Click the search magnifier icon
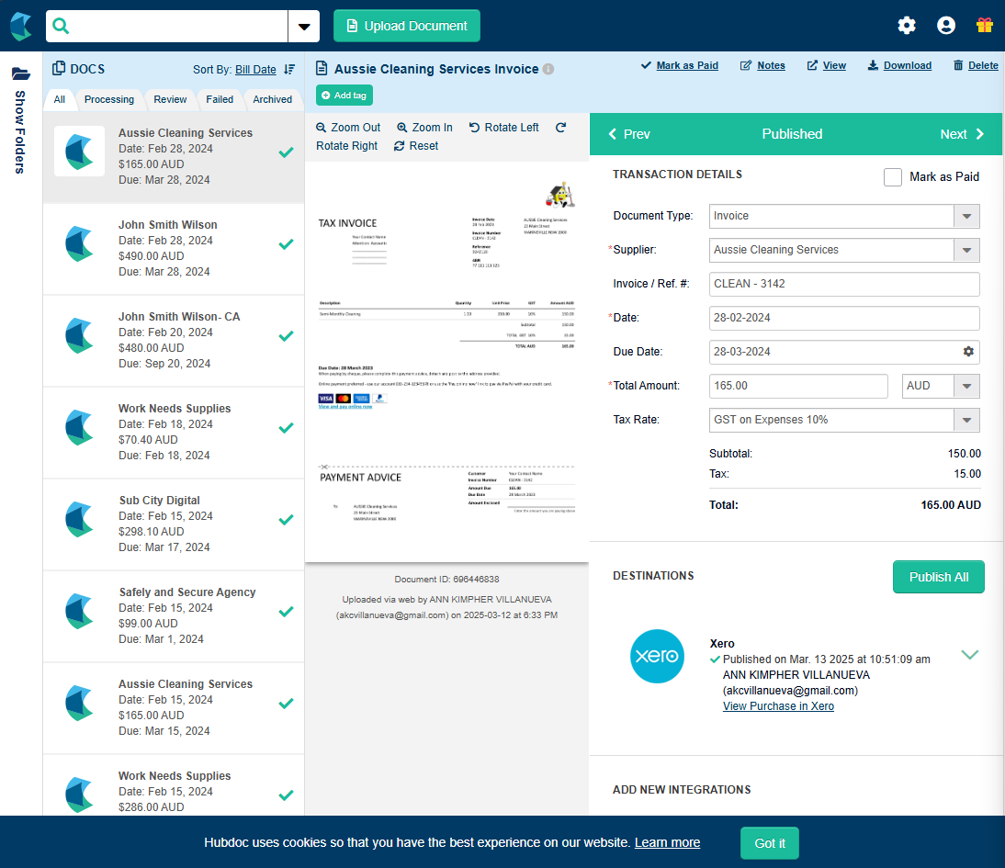This screenshot has height=868, width=1005. pos(61,26)
